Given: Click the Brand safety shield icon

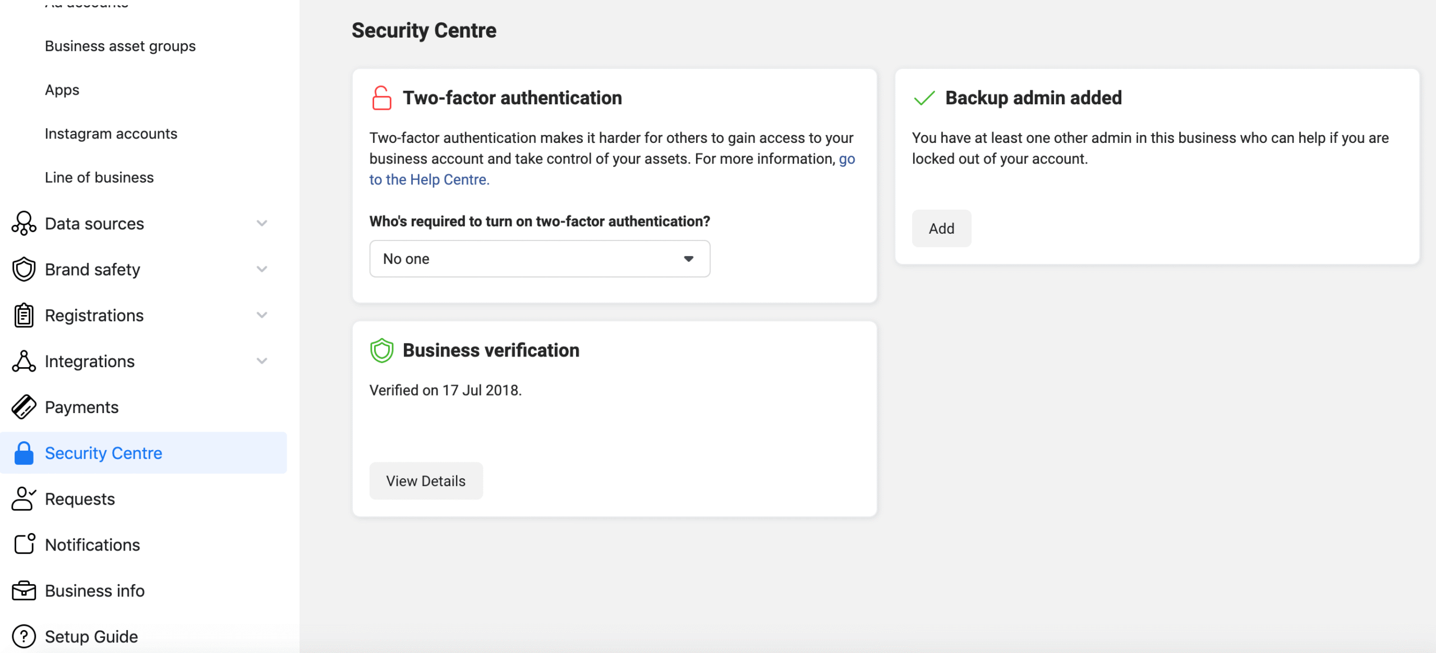Looking at the screenshot, I should 22,269.
